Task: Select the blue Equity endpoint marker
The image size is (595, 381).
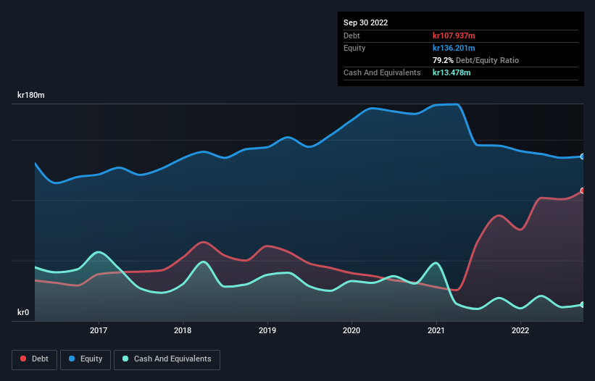Action: tap(583, 156)
